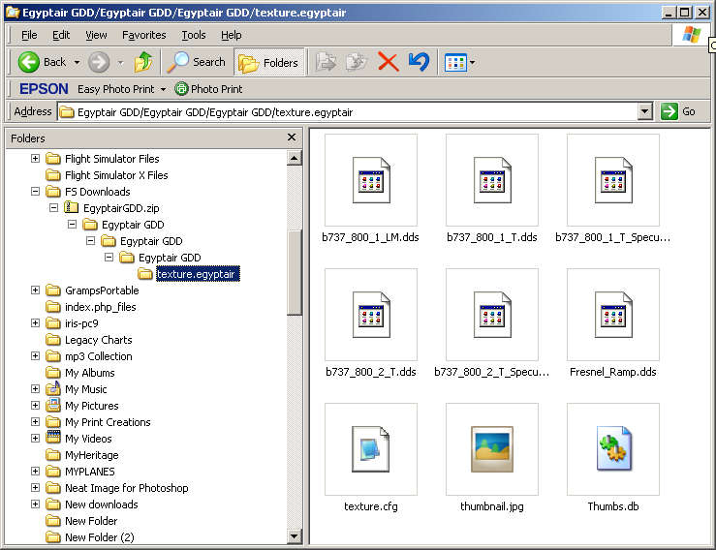Open the Tools menu

(193, 35)
